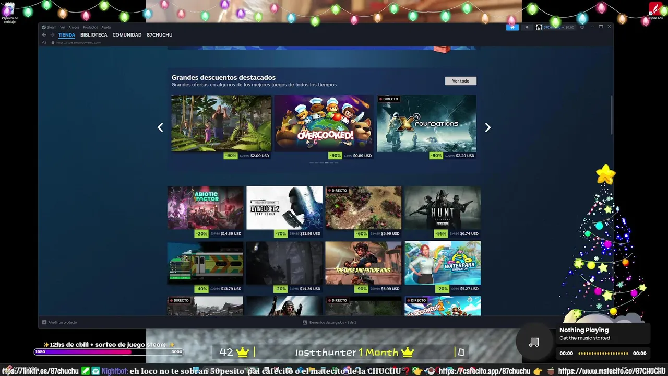Click the blue announcements megaphone button

(512, 27)
